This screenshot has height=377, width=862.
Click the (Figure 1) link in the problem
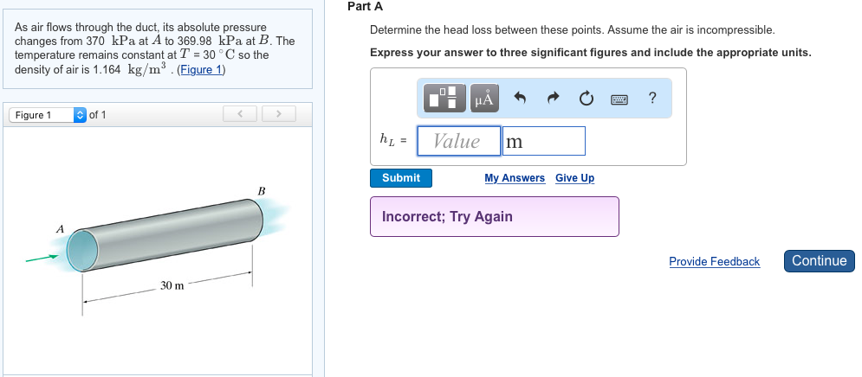point(201,70)
